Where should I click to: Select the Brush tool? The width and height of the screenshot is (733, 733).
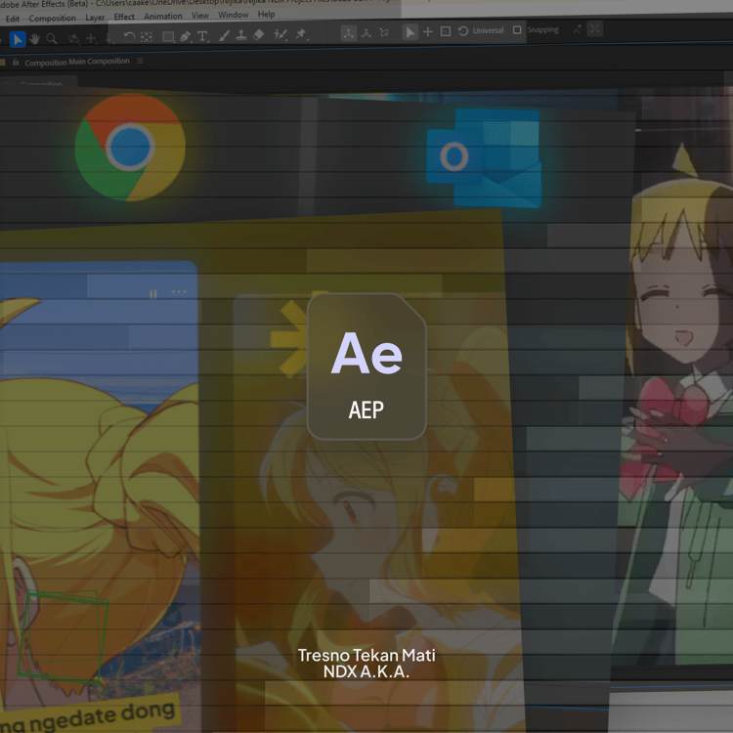click(224, 35)
